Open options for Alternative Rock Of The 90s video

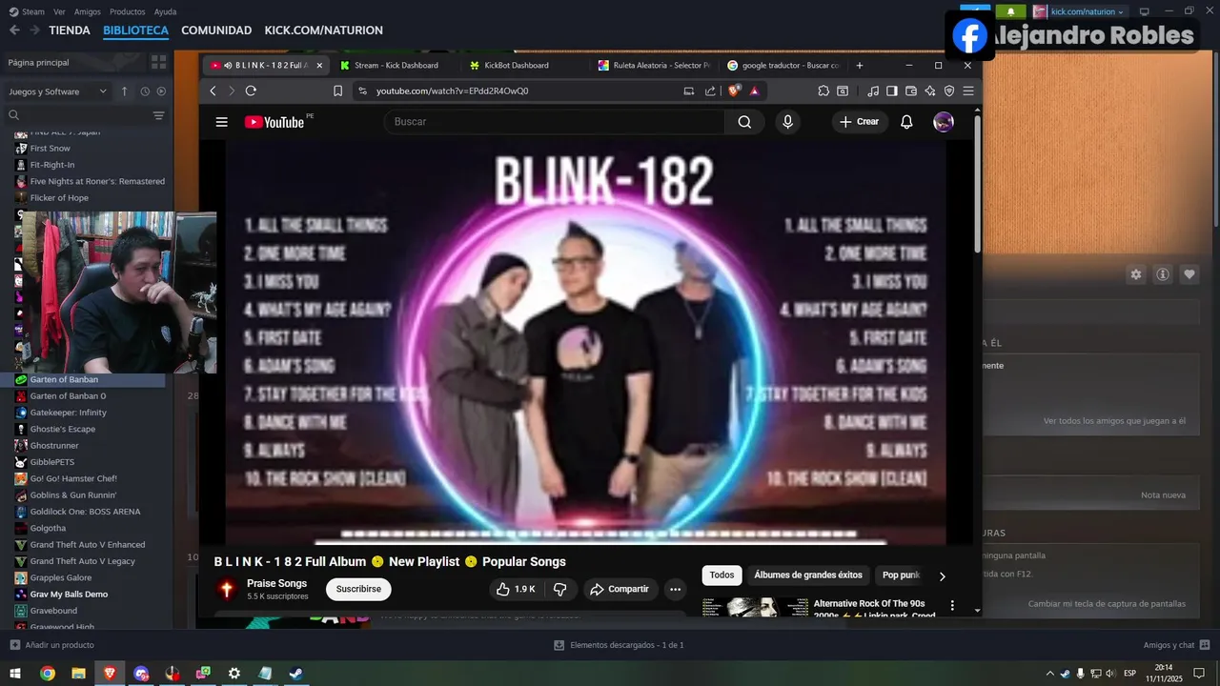tap(951, 605)
